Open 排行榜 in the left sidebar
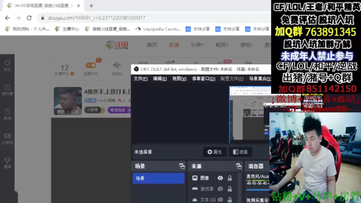 pos(7,90)
